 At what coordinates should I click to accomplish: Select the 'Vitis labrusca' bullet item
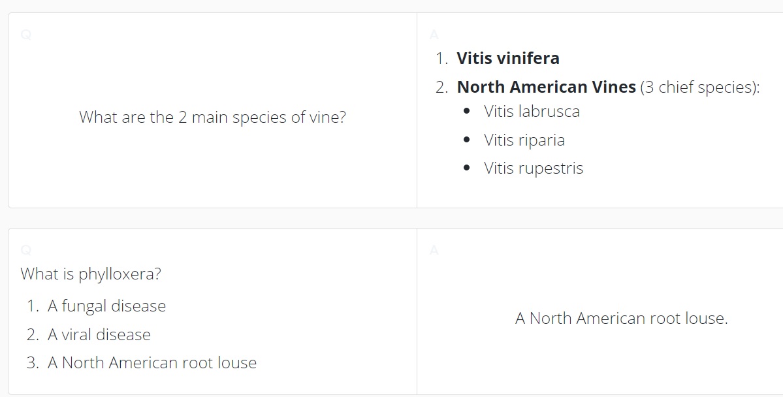coord(532,112)
